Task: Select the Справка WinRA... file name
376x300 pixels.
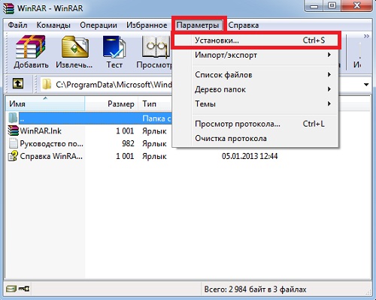Action: point(51,156)
